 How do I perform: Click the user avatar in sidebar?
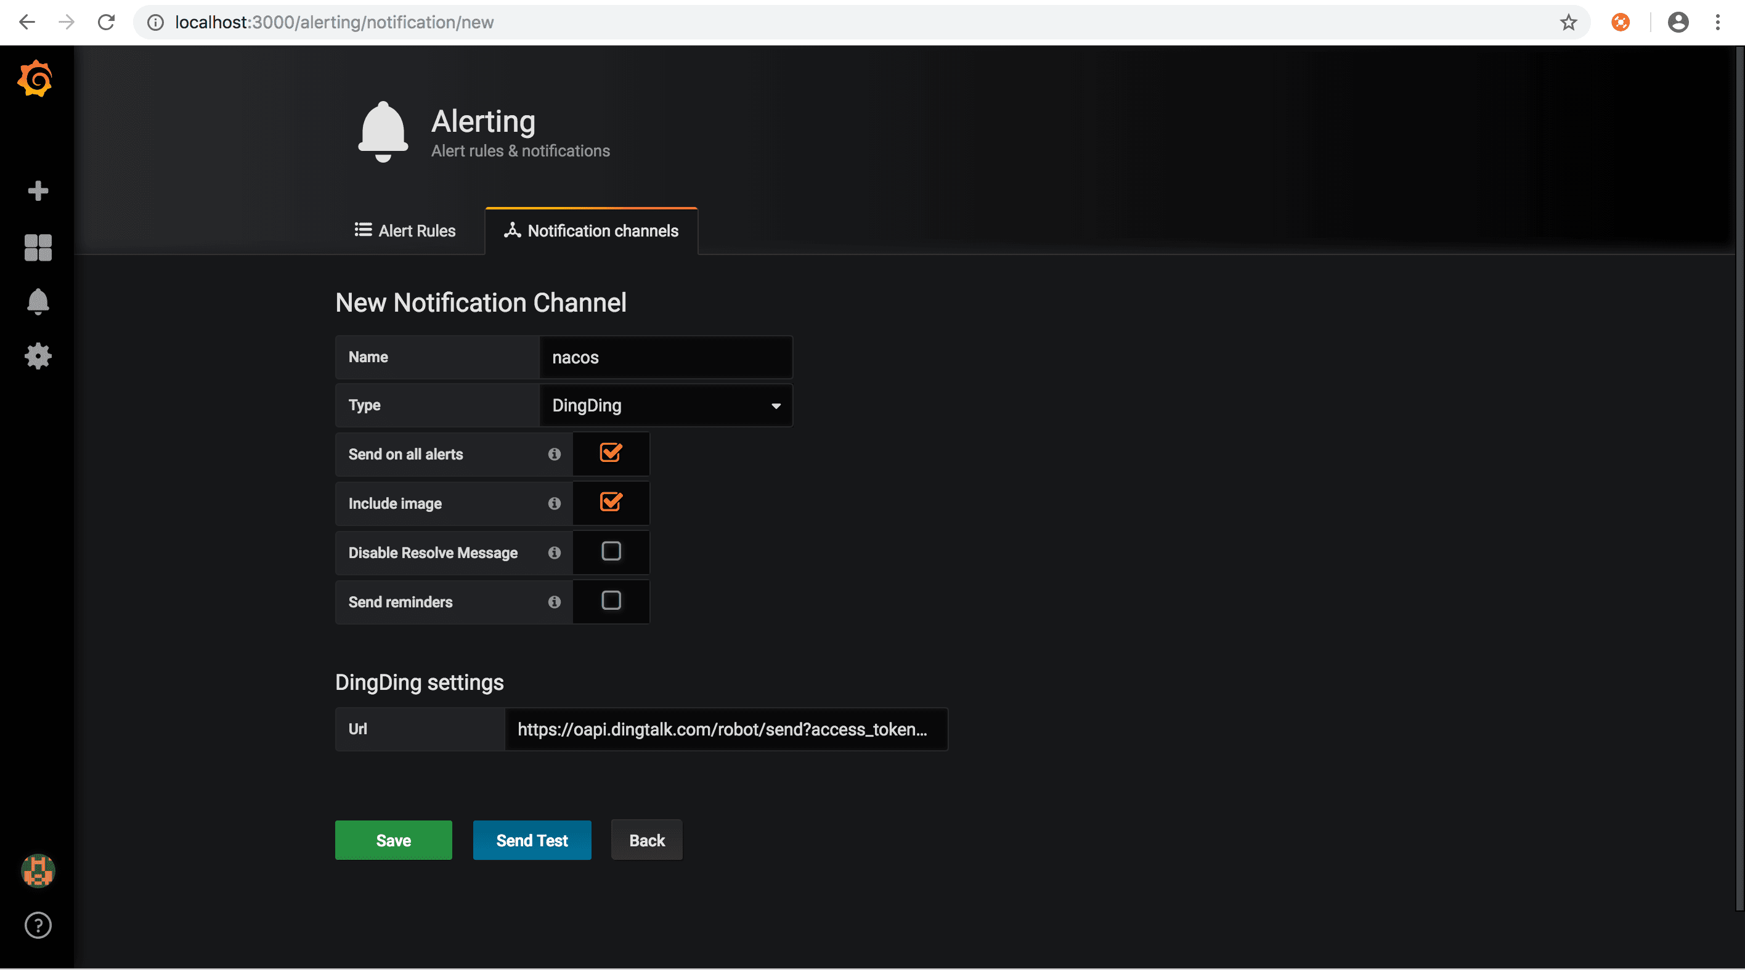point(38,871)
